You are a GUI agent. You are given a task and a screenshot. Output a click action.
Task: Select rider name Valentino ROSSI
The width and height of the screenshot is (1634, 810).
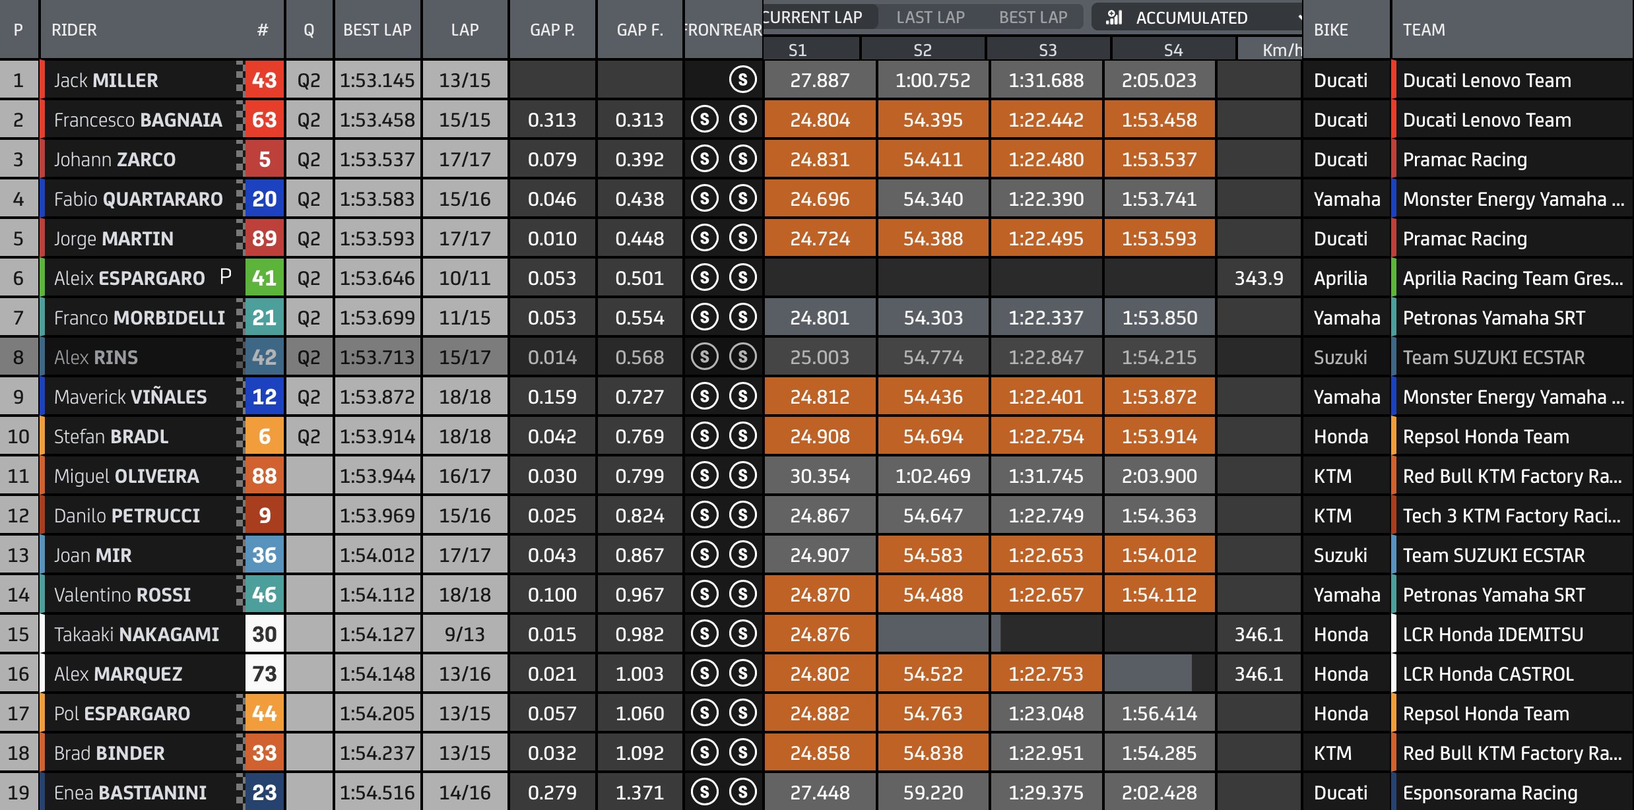point(122,594)
